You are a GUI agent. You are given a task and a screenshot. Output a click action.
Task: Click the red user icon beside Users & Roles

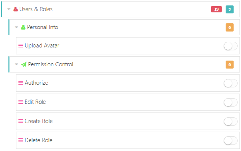(16, 9)
